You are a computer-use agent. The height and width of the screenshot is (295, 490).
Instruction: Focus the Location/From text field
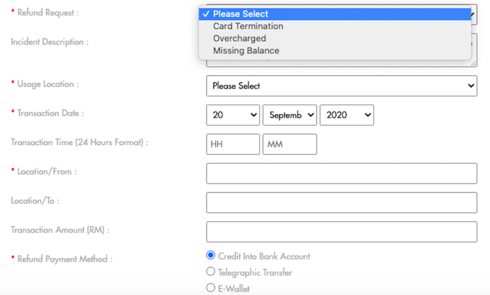point(341,173)
